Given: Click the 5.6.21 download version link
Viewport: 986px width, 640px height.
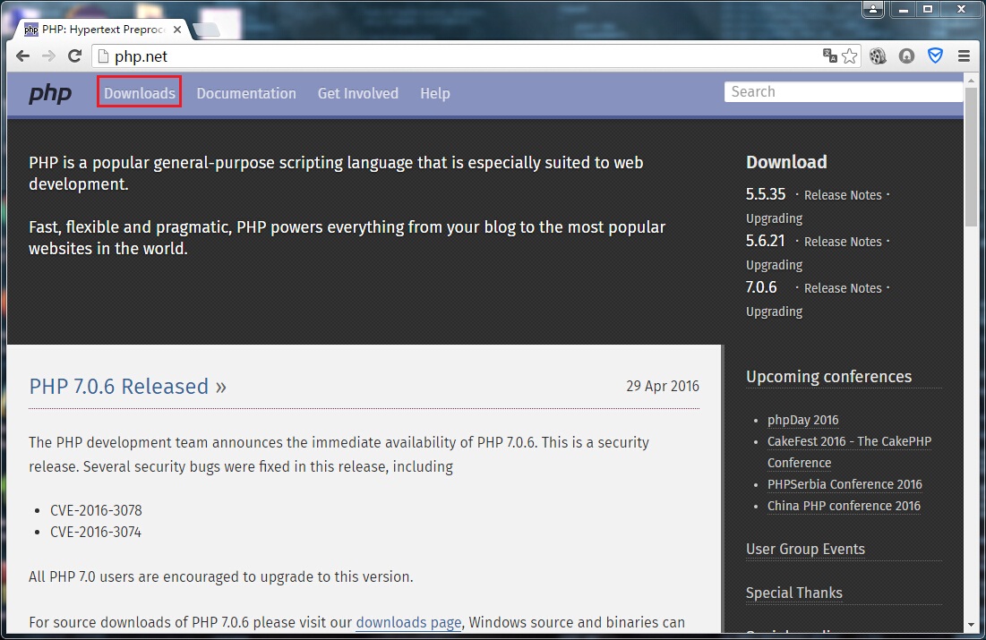Looking at the screenshot, I should (766, 241).
